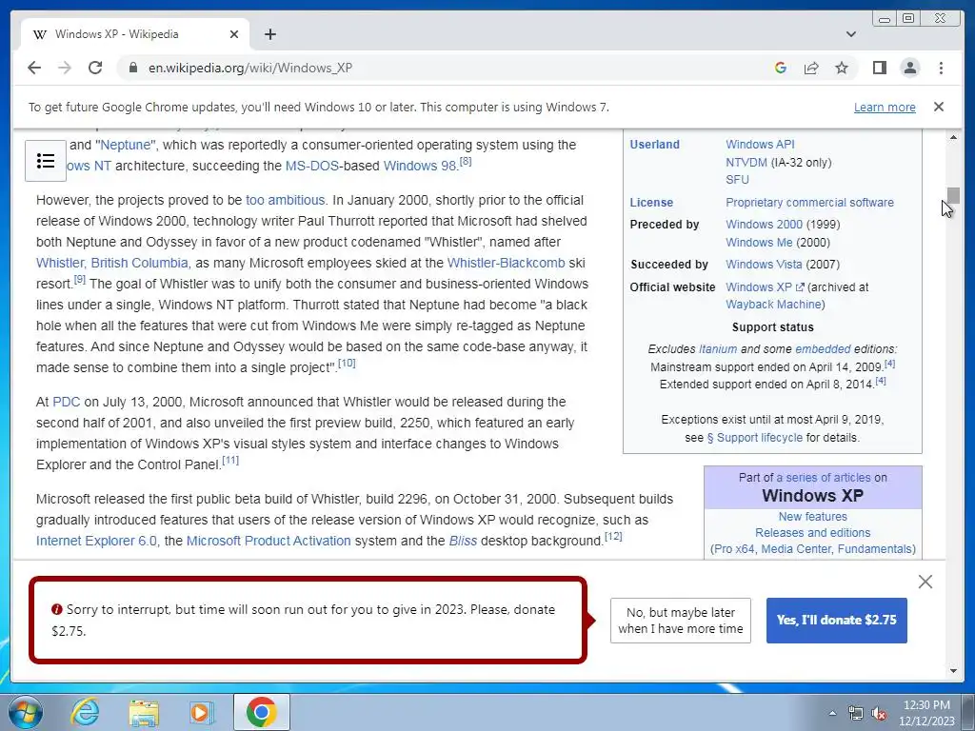975x731 pixels.
Task: Click the Bliss desktop background link
Action: (x=464, y=541)
